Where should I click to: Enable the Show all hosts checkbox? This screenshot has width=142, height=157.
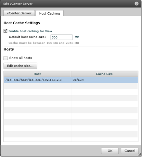(x=6, y=58)
